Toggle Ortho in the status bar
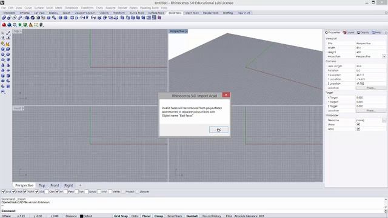The height and width of the screenshot is (218, 388). pyautogui.click(x=135, y=216)
